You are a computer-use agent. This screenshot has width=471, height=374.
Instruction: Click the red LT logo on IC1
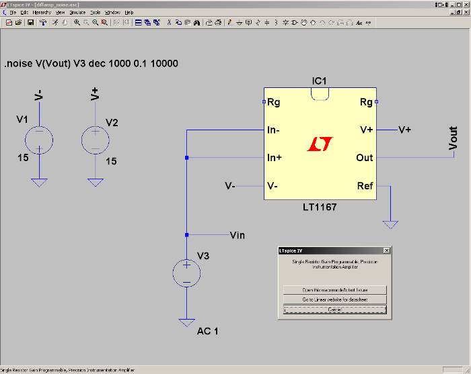[320, 144]
